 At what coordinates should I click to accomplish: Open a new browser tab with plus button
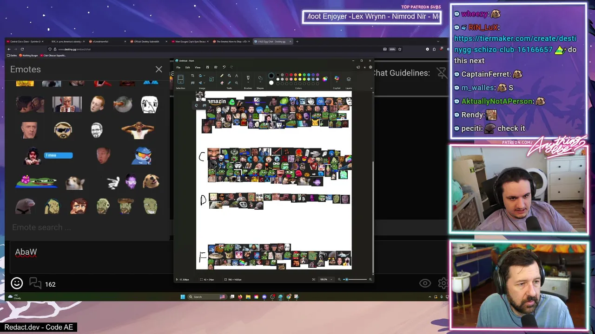[297, 41]
